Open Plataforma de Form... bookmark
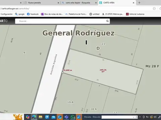Viewport: 161px width, 120px height. [76, 14]
